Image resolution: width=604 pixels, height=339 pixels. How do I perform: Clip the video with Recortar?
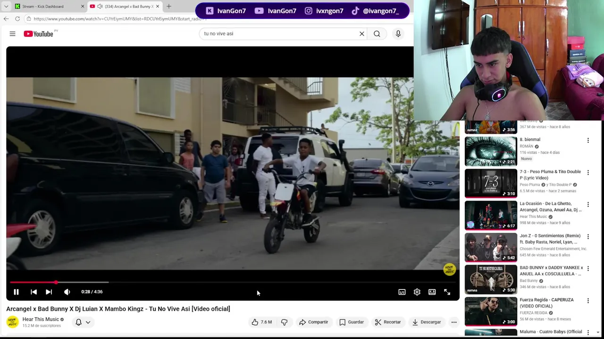click(x=388, y=322)
